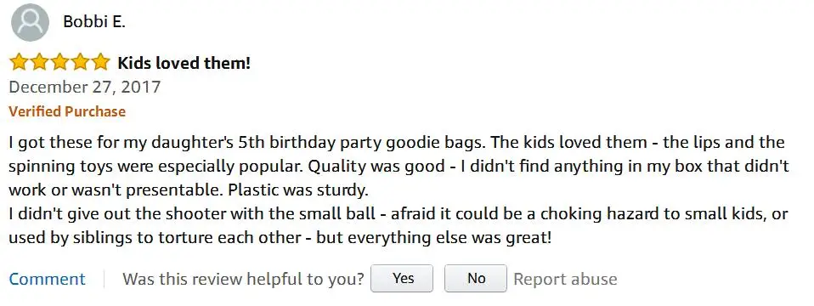Select the second rating star

pos(39,62)
